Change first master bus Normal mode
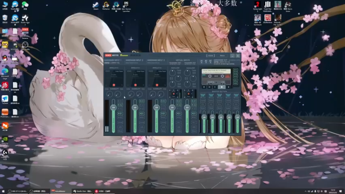The width and height of the screenshot is (345, 194). [x=203, y=95]
